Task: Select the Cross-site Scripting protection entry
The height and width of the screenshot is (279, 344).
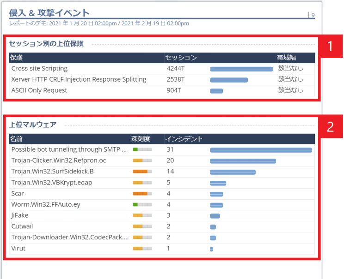Action: (x=39, y=69)
